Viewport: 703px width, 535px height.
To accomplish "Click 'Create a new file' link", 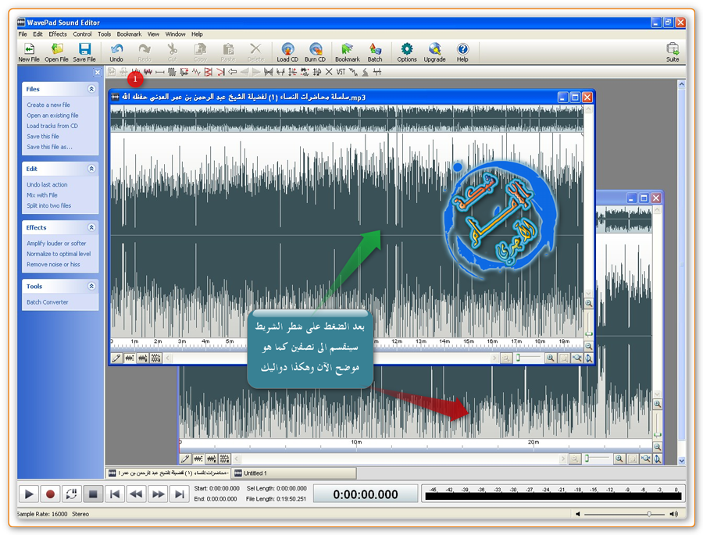I will tap(48, 105).
